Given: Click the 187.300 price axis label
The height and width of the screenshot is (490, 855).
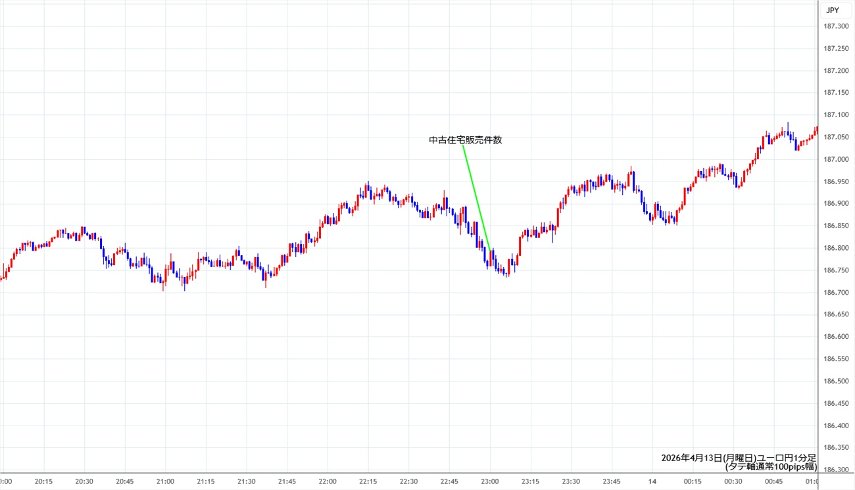Looking at the screenshot, I should (835, 26).
